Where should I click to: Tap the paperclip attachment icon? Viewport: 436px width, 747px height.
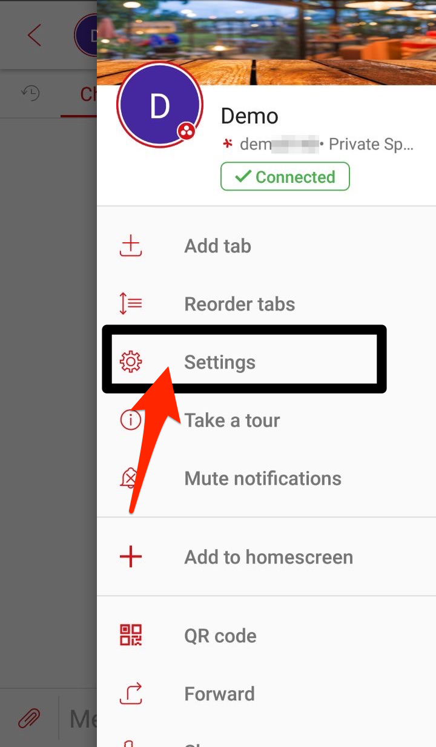coord(29,719)
